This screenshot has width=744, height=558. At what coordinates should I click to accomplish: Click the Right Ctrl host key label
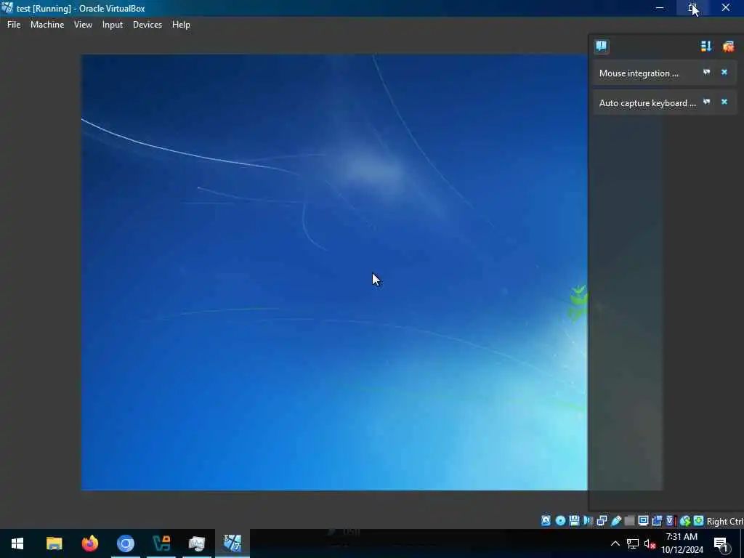click(x=725, y=522)
